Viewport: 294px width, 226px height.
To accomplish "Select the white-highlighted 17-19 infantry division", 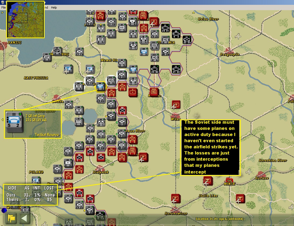I will (x=90, y=81).
